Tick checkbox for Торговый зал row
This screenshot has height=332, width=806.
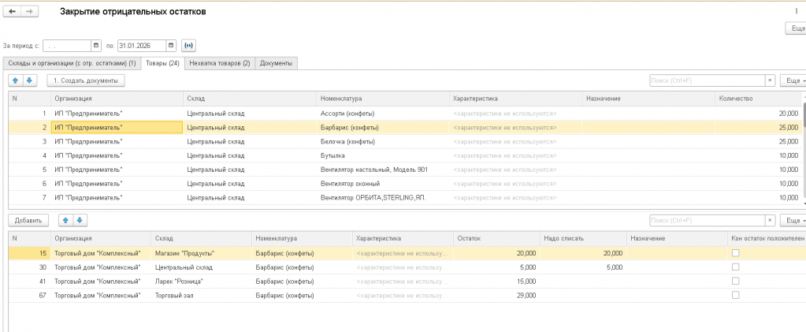(735, 295)
